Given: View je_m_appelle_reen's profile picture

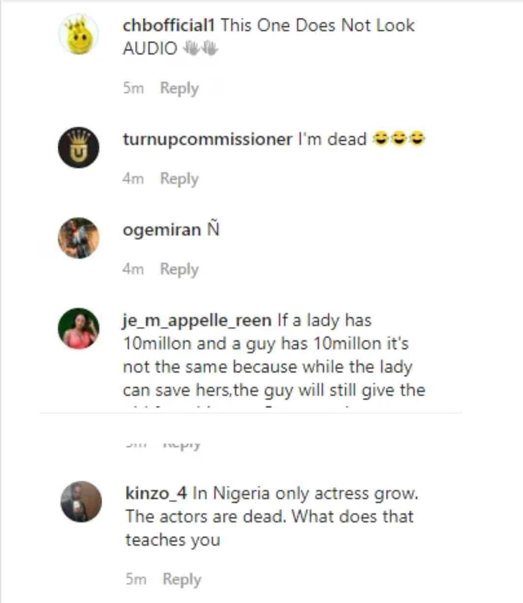Looking at the screenshot, I should (79, 329).
